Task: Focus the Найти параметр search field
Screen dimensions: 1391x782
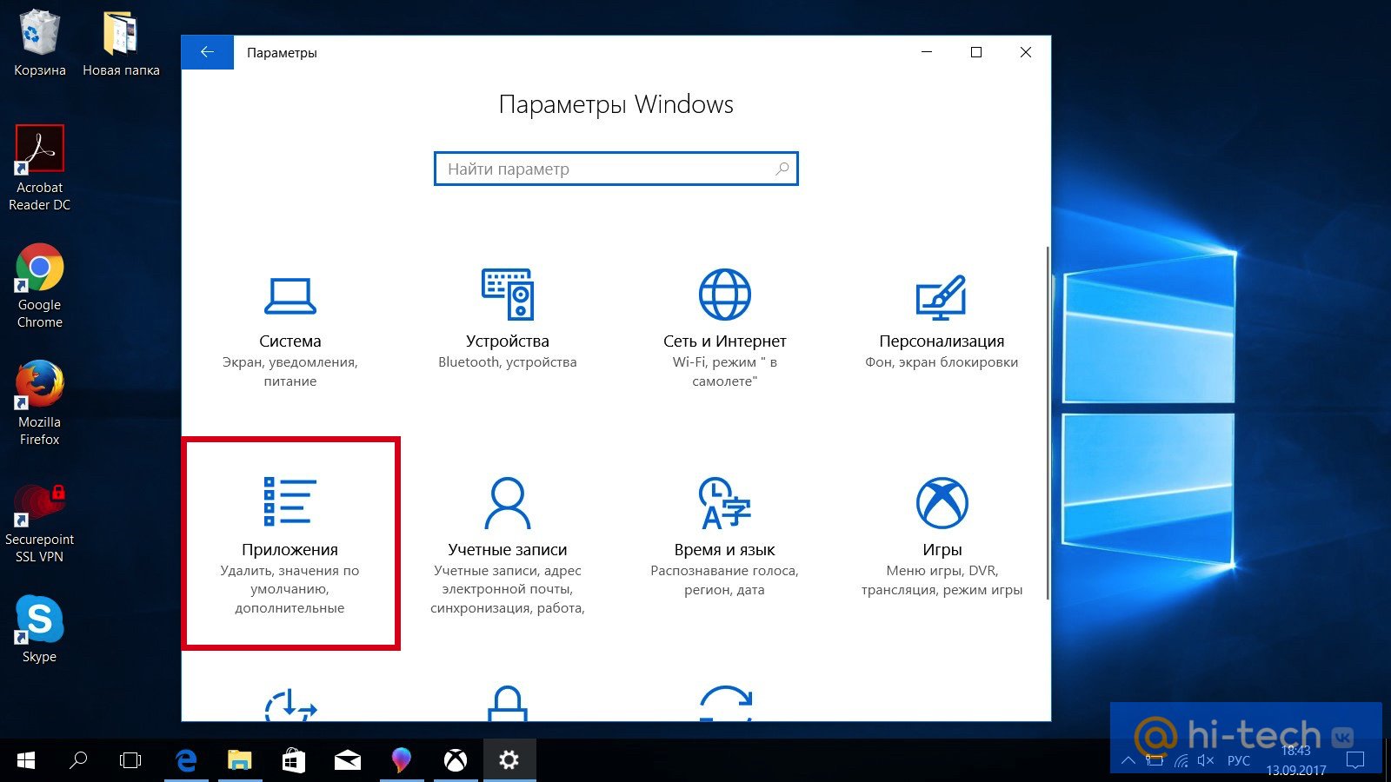Action: pyautogui.click(x=616, y=169)
